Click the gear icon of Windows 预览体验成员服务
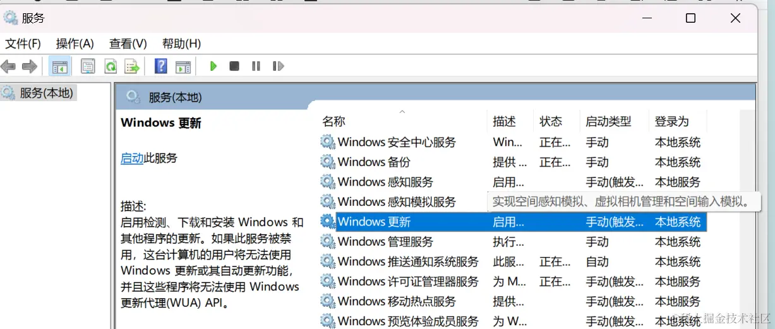The image size is (775, 329). (328, 321)
